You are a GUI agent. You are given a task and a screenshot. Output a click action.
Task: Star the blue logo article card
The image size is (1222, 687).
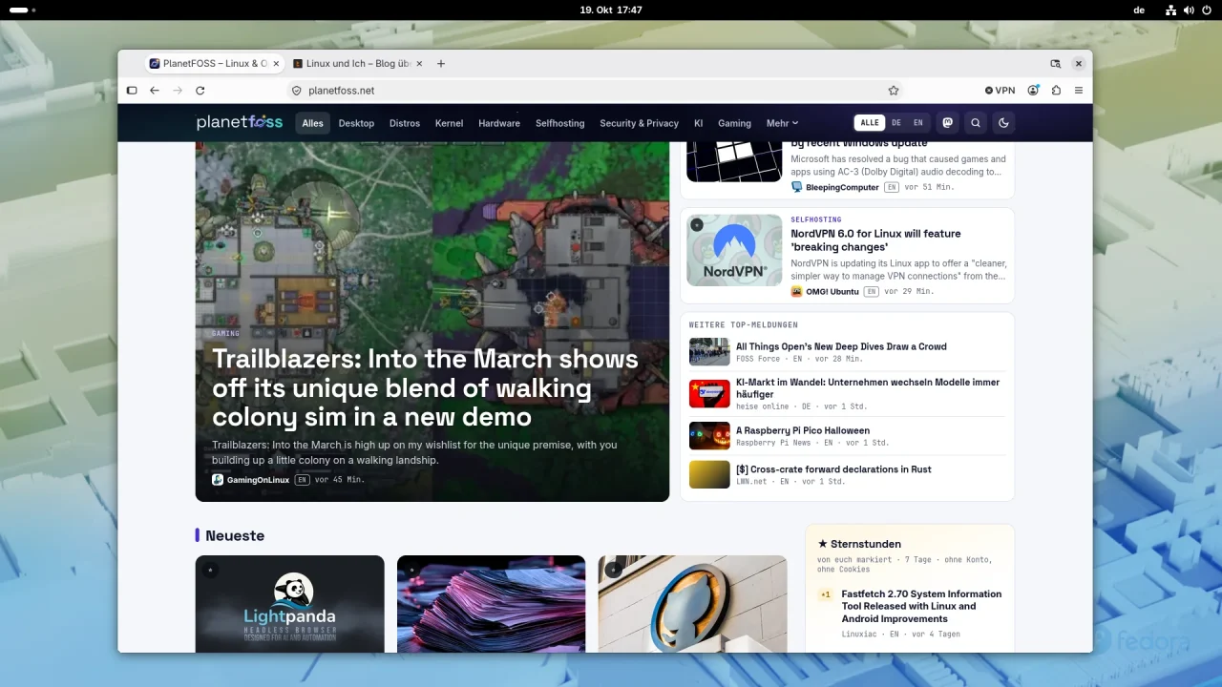tap(613, 570)
